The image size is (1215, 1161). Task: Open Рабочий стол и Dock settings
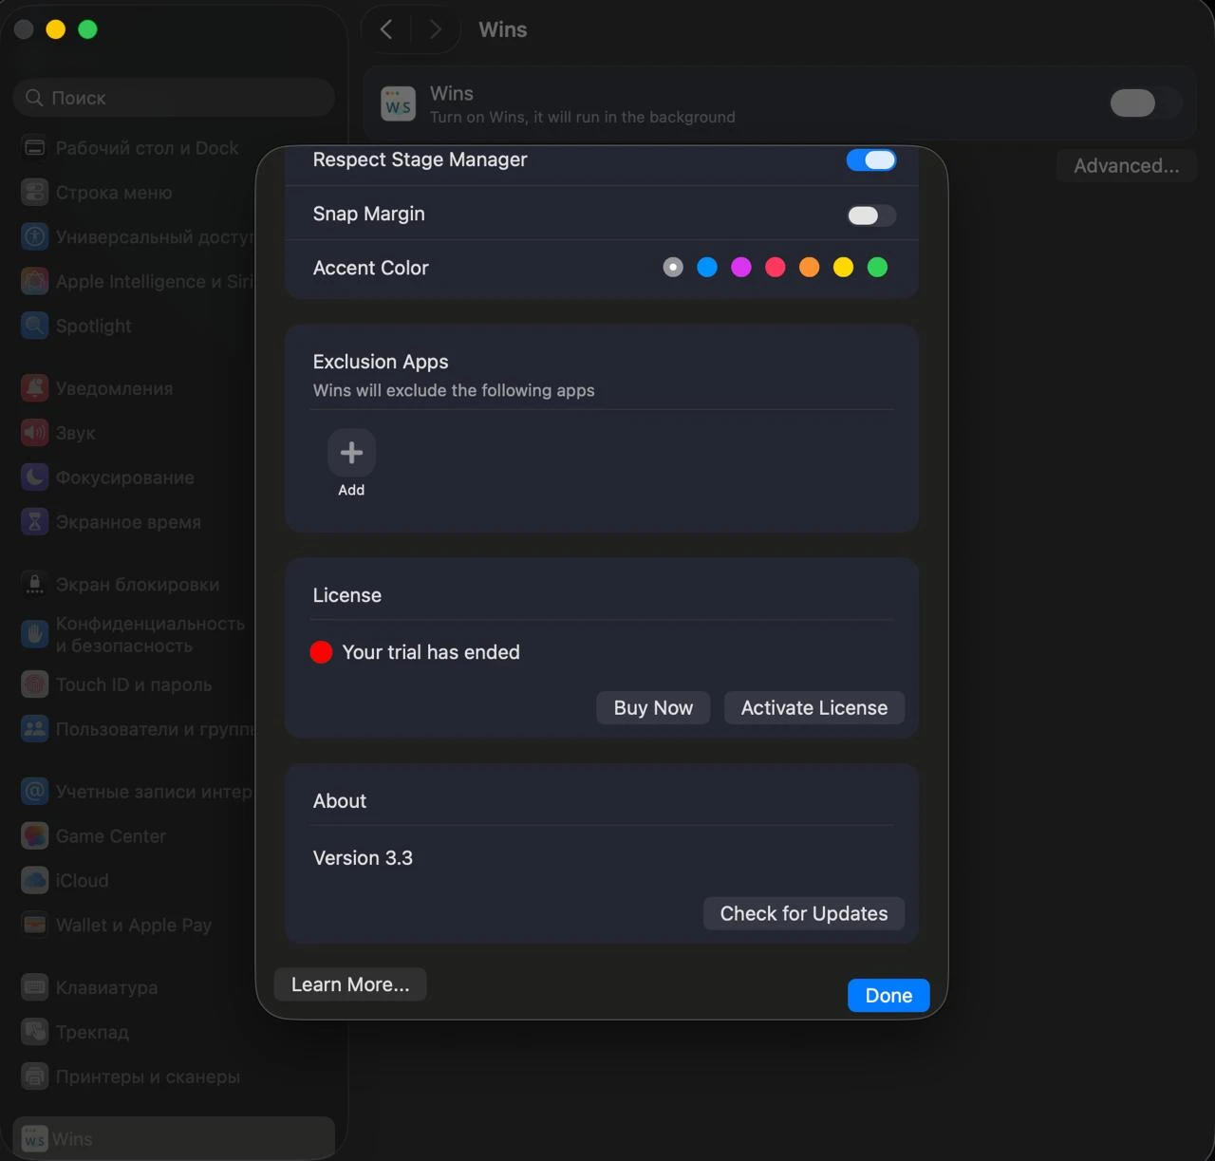[147, 148]
